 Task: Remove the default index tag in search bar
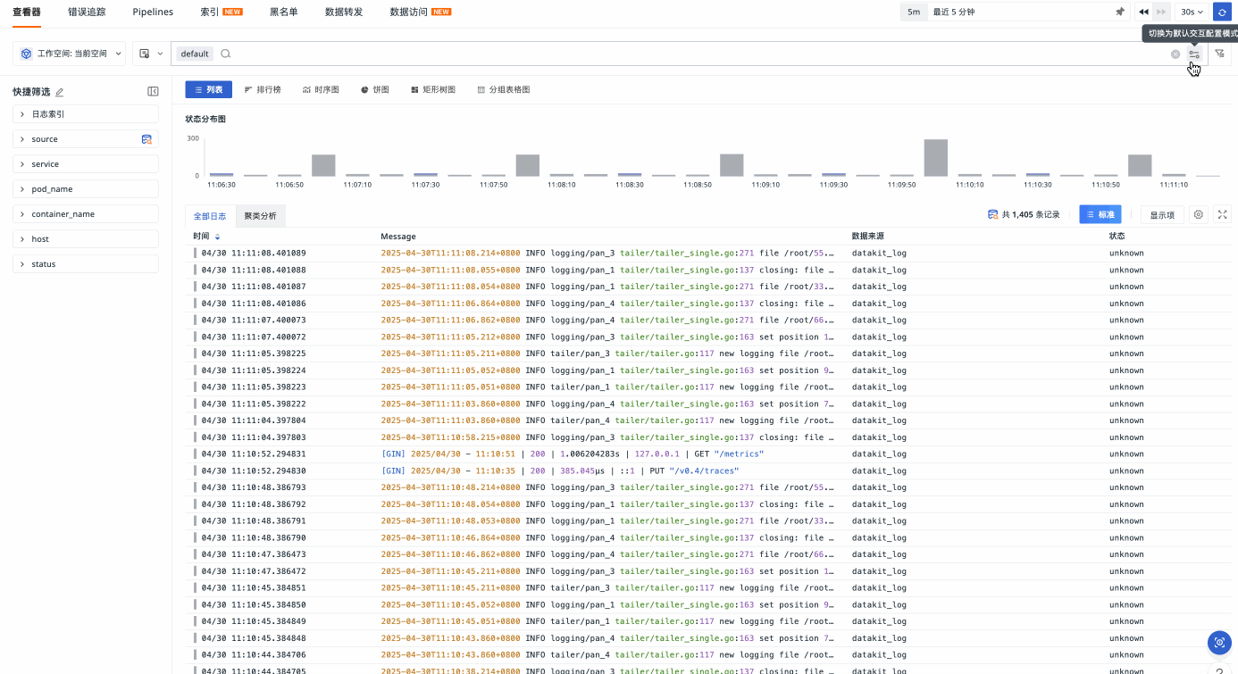[195, 54]
